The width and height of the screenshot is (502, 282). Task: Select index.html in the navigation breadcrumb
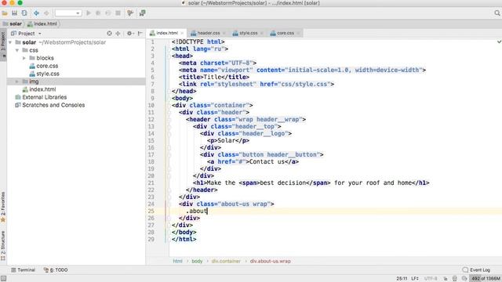(x=42, y=23)
